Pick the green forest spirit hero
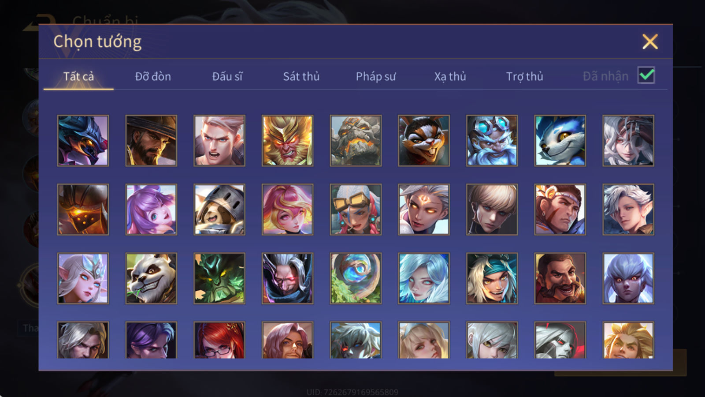 click(x=219, y=278)
